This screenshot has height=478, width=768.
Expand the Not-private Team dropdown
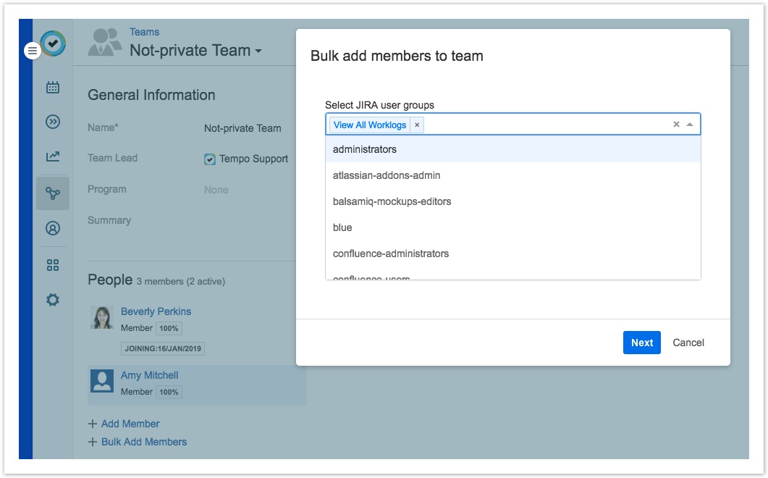point(258,51)
